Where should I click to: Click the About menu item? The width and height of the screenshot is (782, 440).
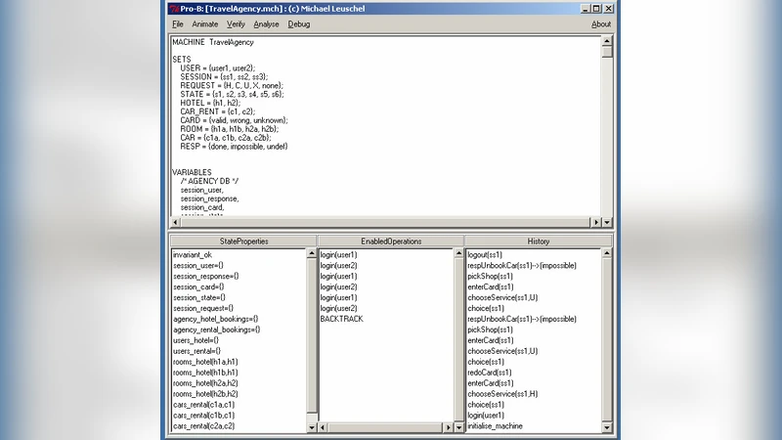point(601,23)
